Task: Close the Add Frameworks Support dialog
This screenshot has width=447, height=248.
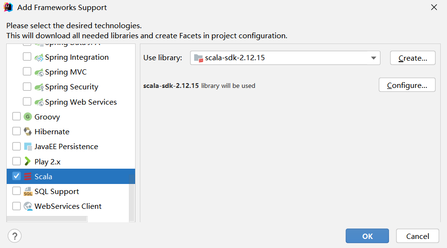Action: pyautogui.click(x=434, y=7)
